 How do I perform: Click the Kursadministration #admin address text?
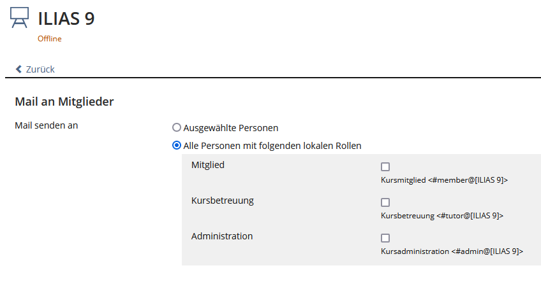(452, 251)
